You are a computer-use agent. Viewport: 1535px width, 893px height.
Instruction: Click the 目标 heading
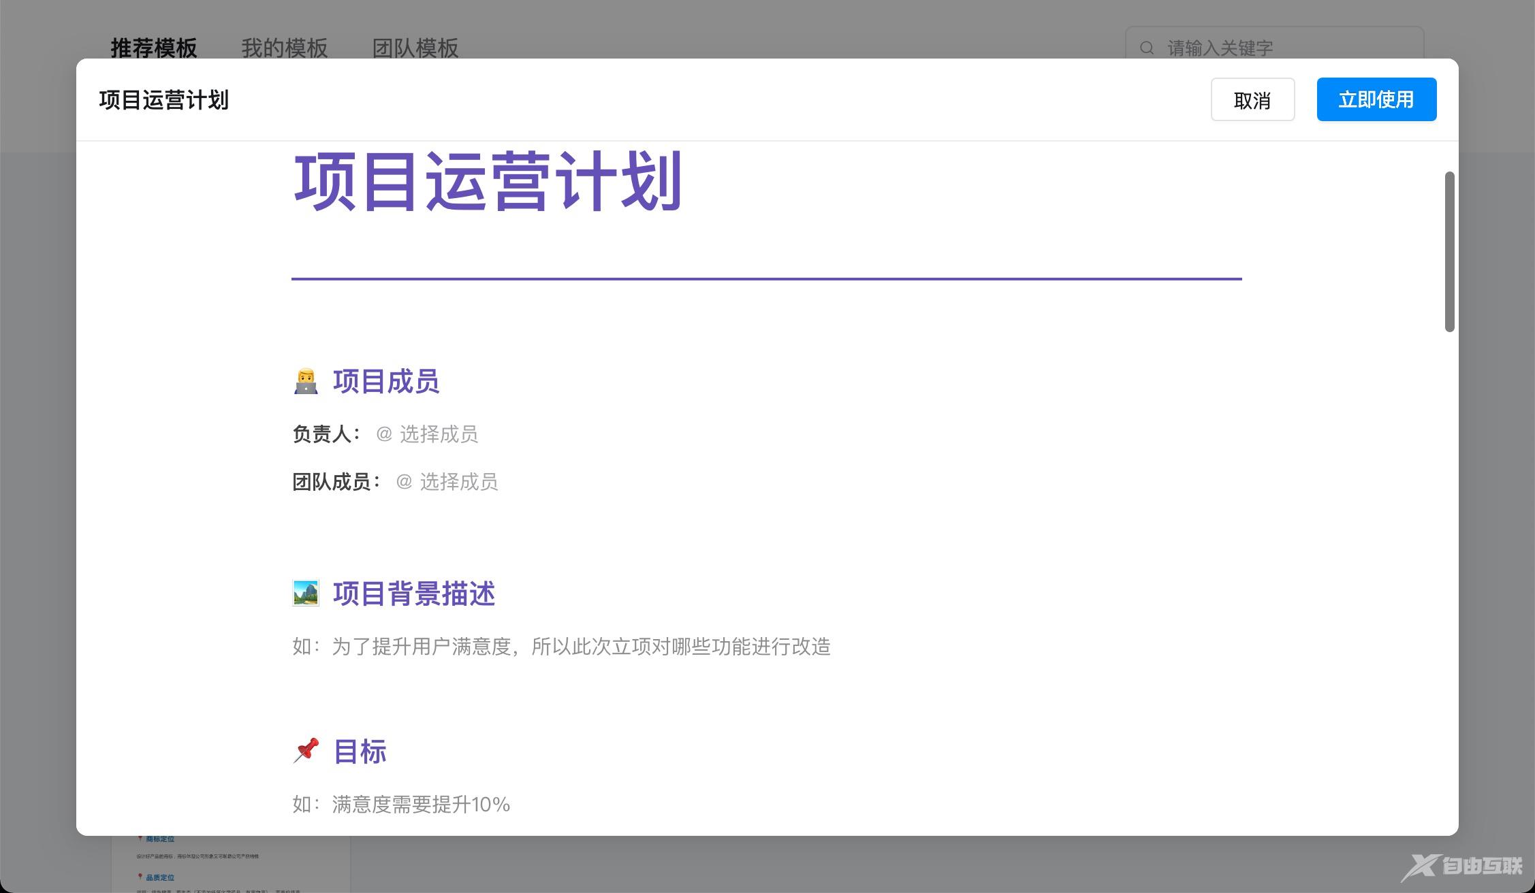pyautogui.click(x=360, y=751)
